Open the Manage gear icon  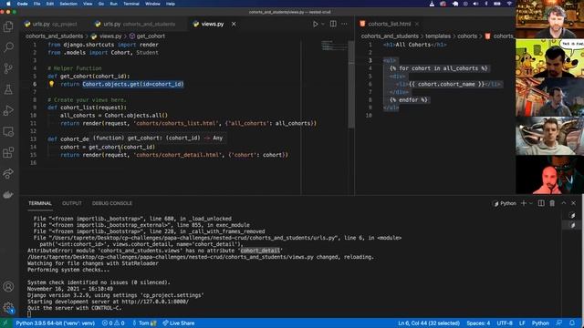[8, 307]
